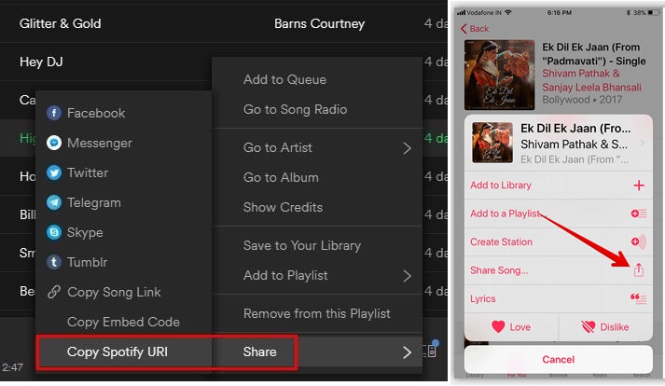Tap the Love heart button
Image resolution: width=665 pixels, height=386 pixels.
pos(511,326)
